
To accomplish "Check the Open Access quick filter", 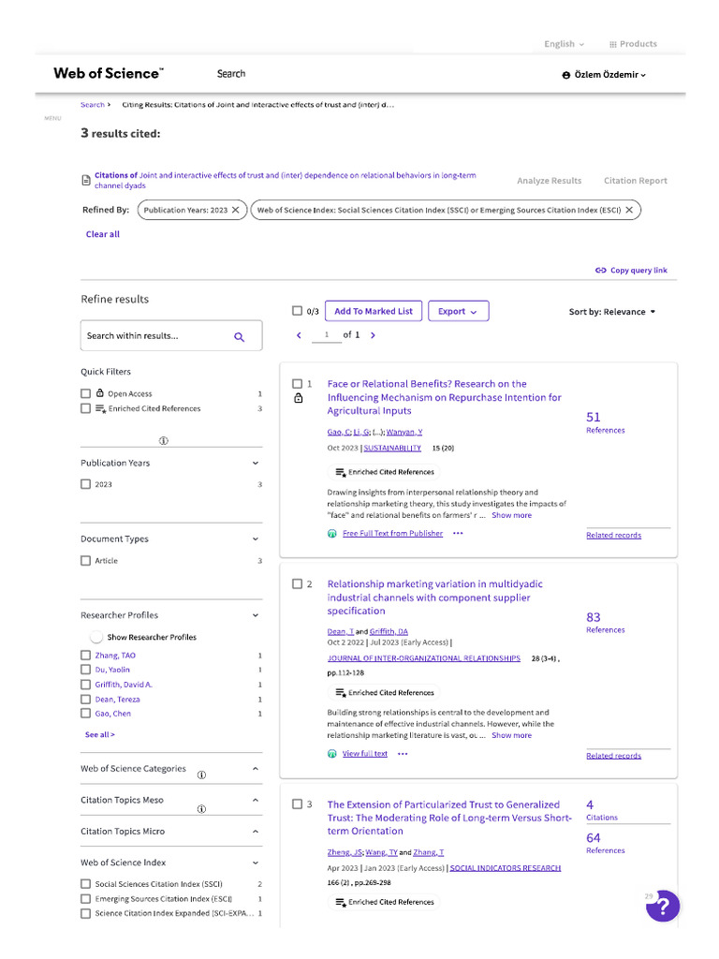I will point(86,394).
